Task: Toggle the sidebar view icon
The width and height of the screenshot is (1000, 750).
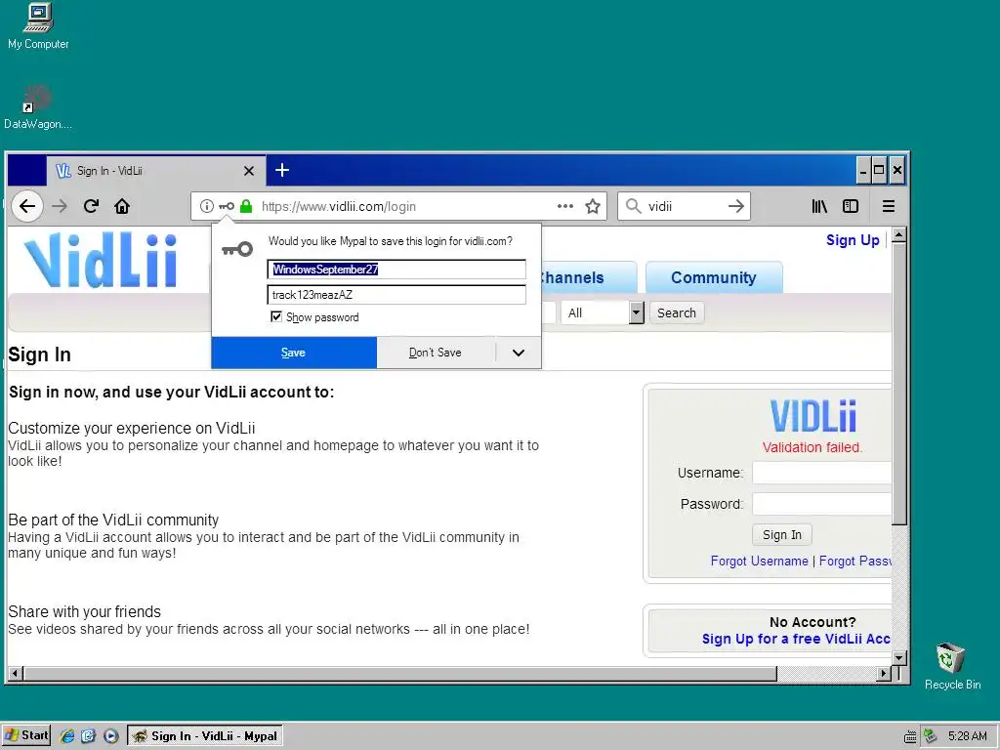Action: (x=851, y=206)
